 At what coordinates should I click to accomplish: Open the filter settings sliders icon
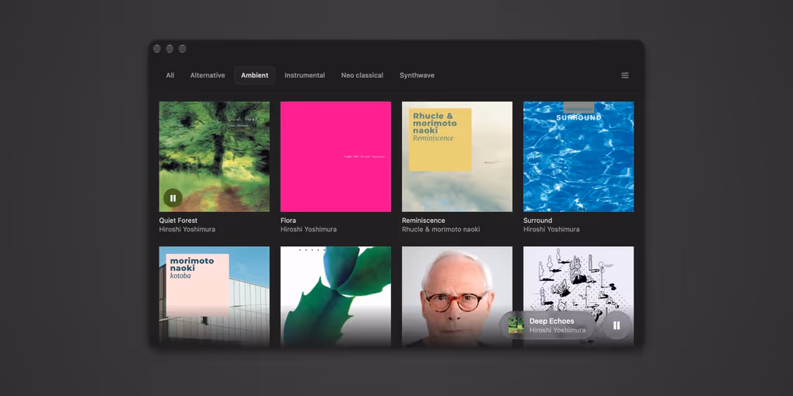click(625, 75)
